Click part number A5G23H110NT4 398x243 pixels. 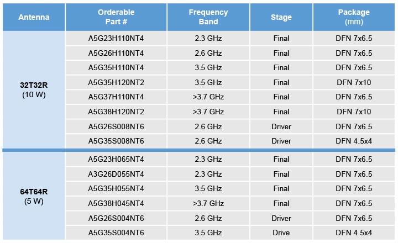pyautogui.click(x=116, y=39)
